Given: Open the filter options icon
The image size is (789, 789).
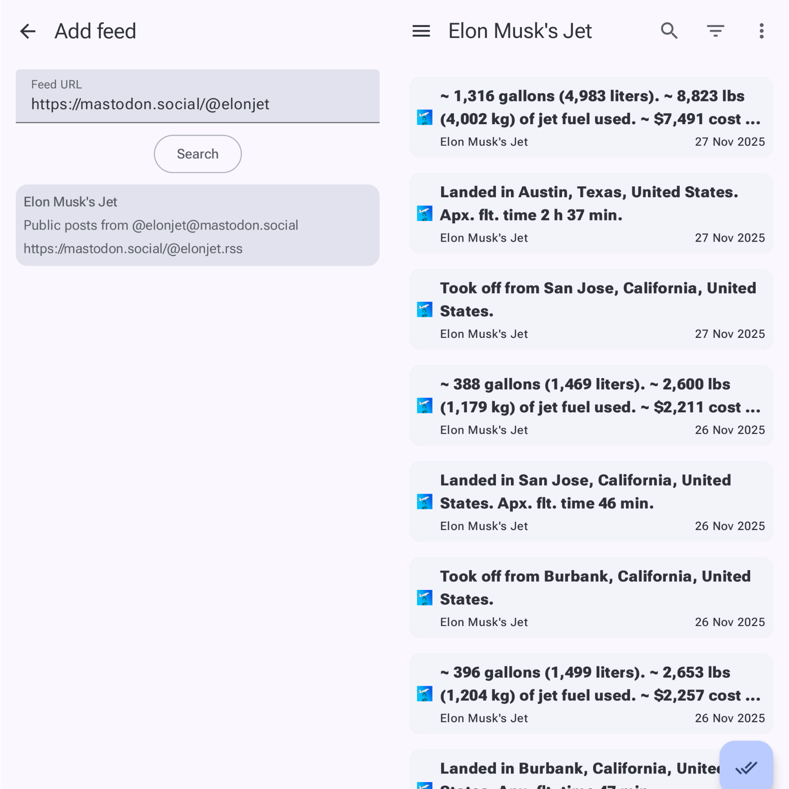Looking at the screenshot, I should point(715,32).
